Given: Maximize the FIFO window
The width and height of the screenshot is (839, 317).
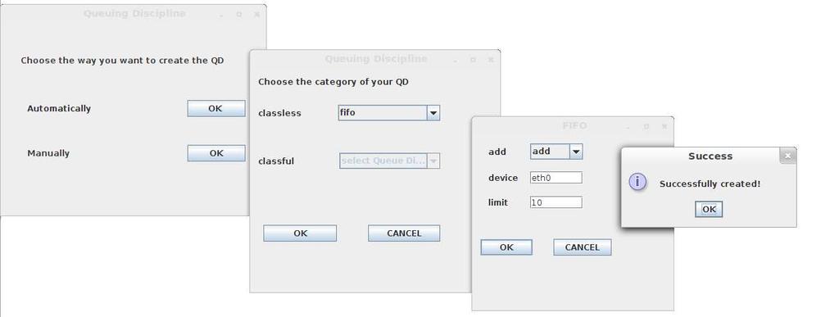Looking at the screenshot, I should [646, 127].
